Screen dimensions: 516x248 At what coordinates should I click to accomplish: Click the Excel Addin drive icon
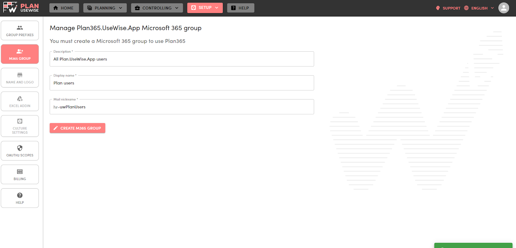pyautogui.click(x=20, y=99)
